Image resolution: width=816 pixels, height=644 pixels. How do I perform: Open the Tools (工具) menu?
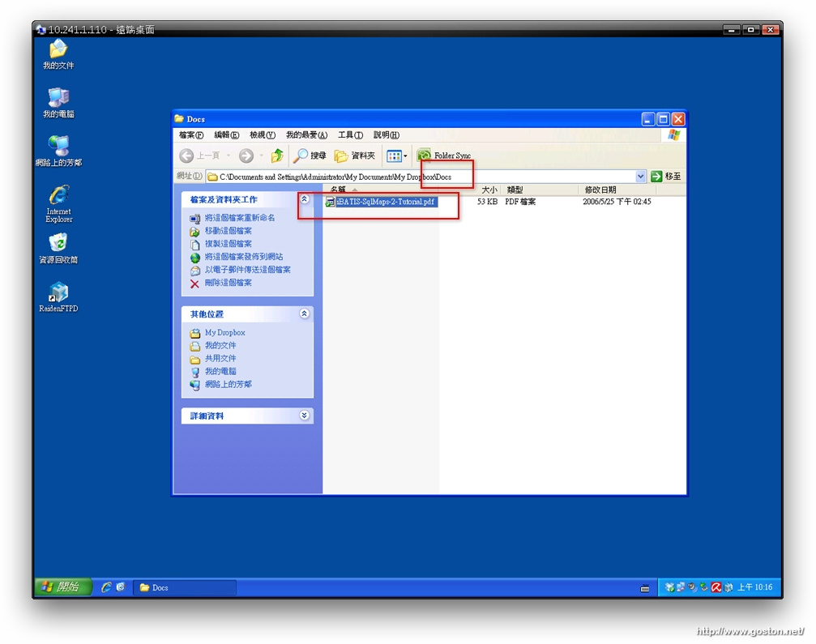350,135
